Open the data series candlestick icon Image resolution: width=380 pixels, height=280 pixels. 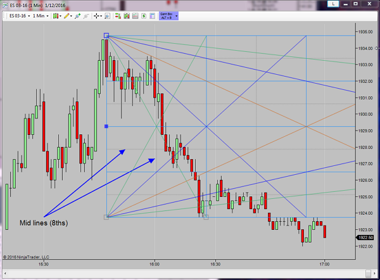tap(127, 16)
